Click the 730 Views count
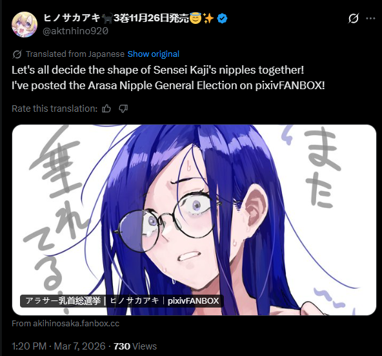 point(136,346)
